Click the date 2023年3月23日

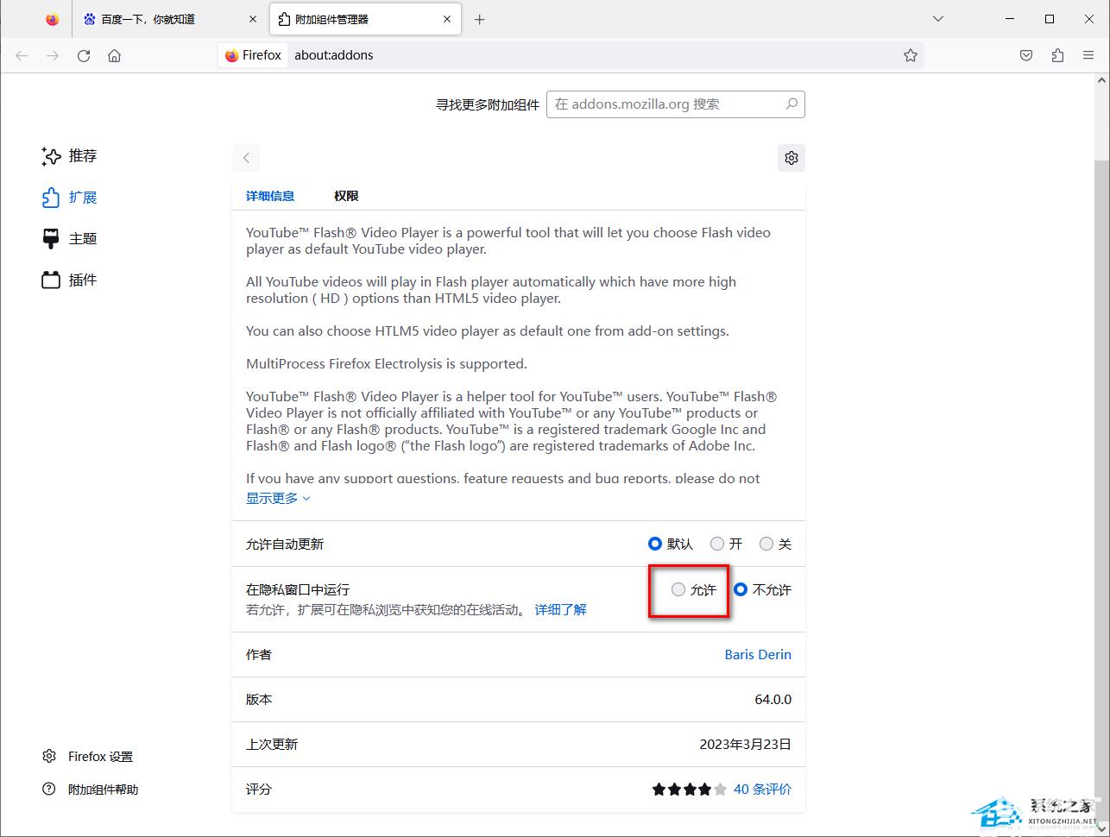(x=745, y=744)
